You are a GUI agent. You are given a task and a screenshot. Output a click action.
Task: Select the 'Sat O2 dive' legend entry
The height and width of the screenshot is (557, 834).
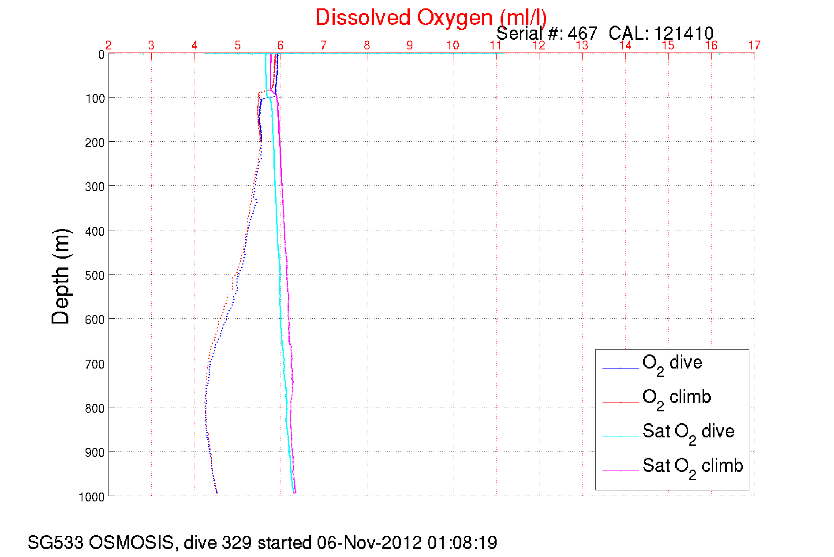point(688,433)
